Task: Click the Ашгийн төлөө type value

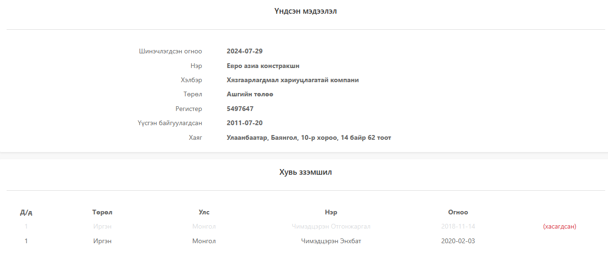Action: [250, 94]
